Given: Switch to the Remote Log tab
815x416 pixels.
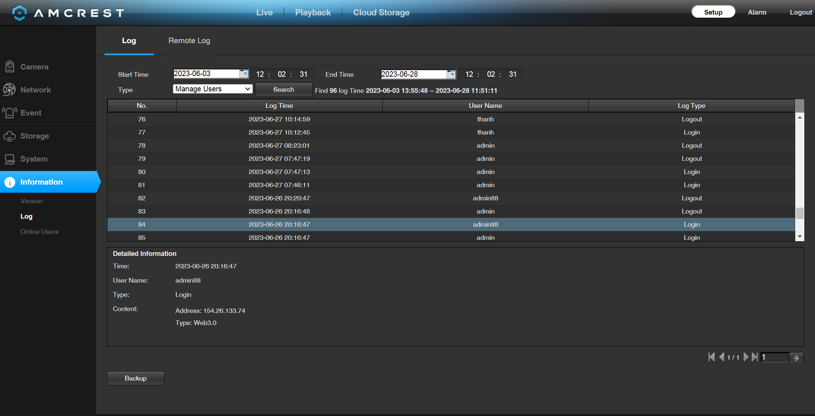Looking at the screenshot, I should click(189, 41).
